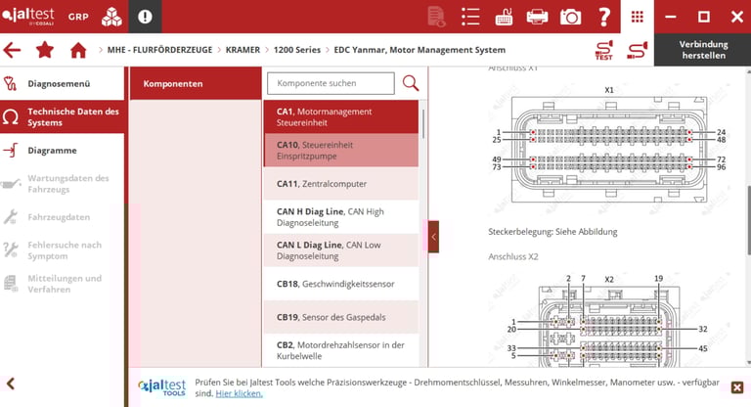Click the Wartungsdaten oil can icon
The height and width of the screenshot is (407, 751).
click(10, 184)
